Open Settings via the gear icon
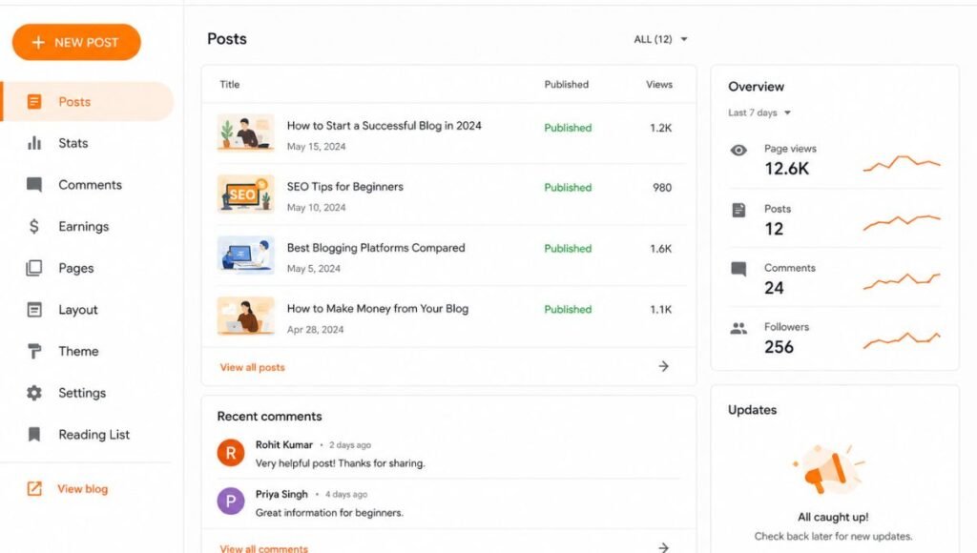The width and height of the screenshot is (977, 553). 34,393
